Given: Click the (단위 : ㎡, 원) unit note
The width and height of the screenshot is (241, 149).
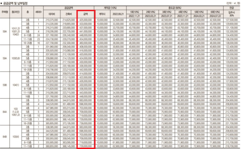Looking at the screenshot, I should [233, 3].
